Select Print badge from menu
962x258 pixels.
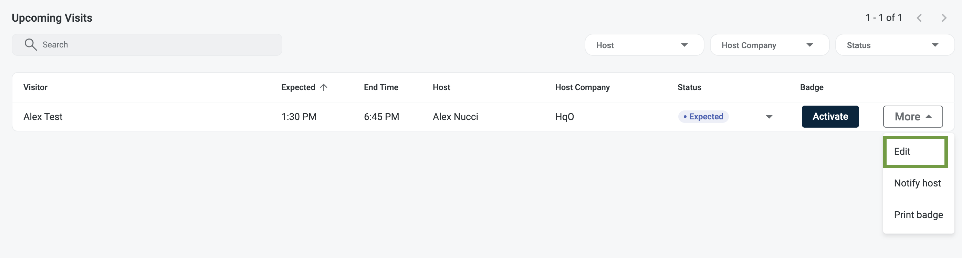click(x=918, y=215)
